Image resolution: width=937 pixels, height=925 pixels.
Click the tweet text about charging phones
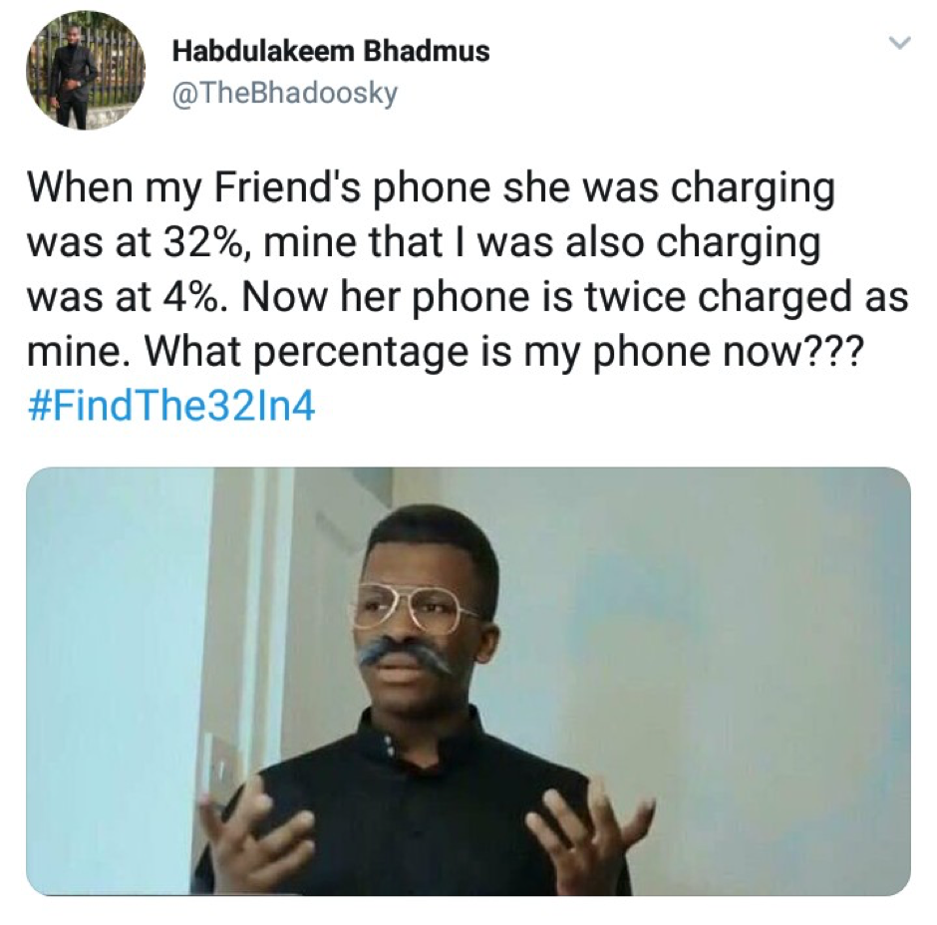pyautogui.click(x=468, y=269)
